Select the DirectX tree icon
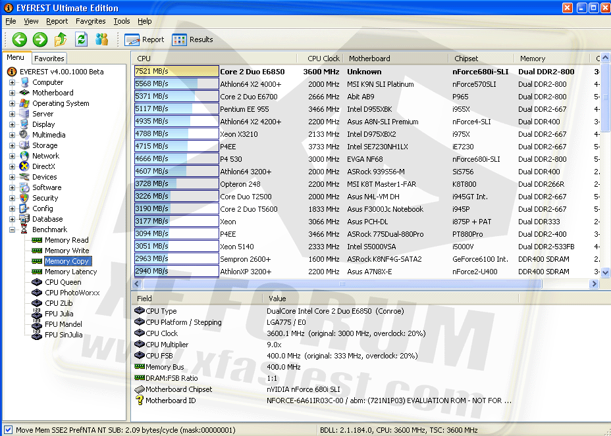The image size is (611, 436). (24, 166)
